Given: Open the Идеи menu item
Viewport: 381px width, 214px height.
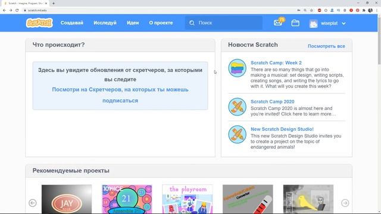Looking at the screenshot, I should pyautogui.click(x=133, y=23).
